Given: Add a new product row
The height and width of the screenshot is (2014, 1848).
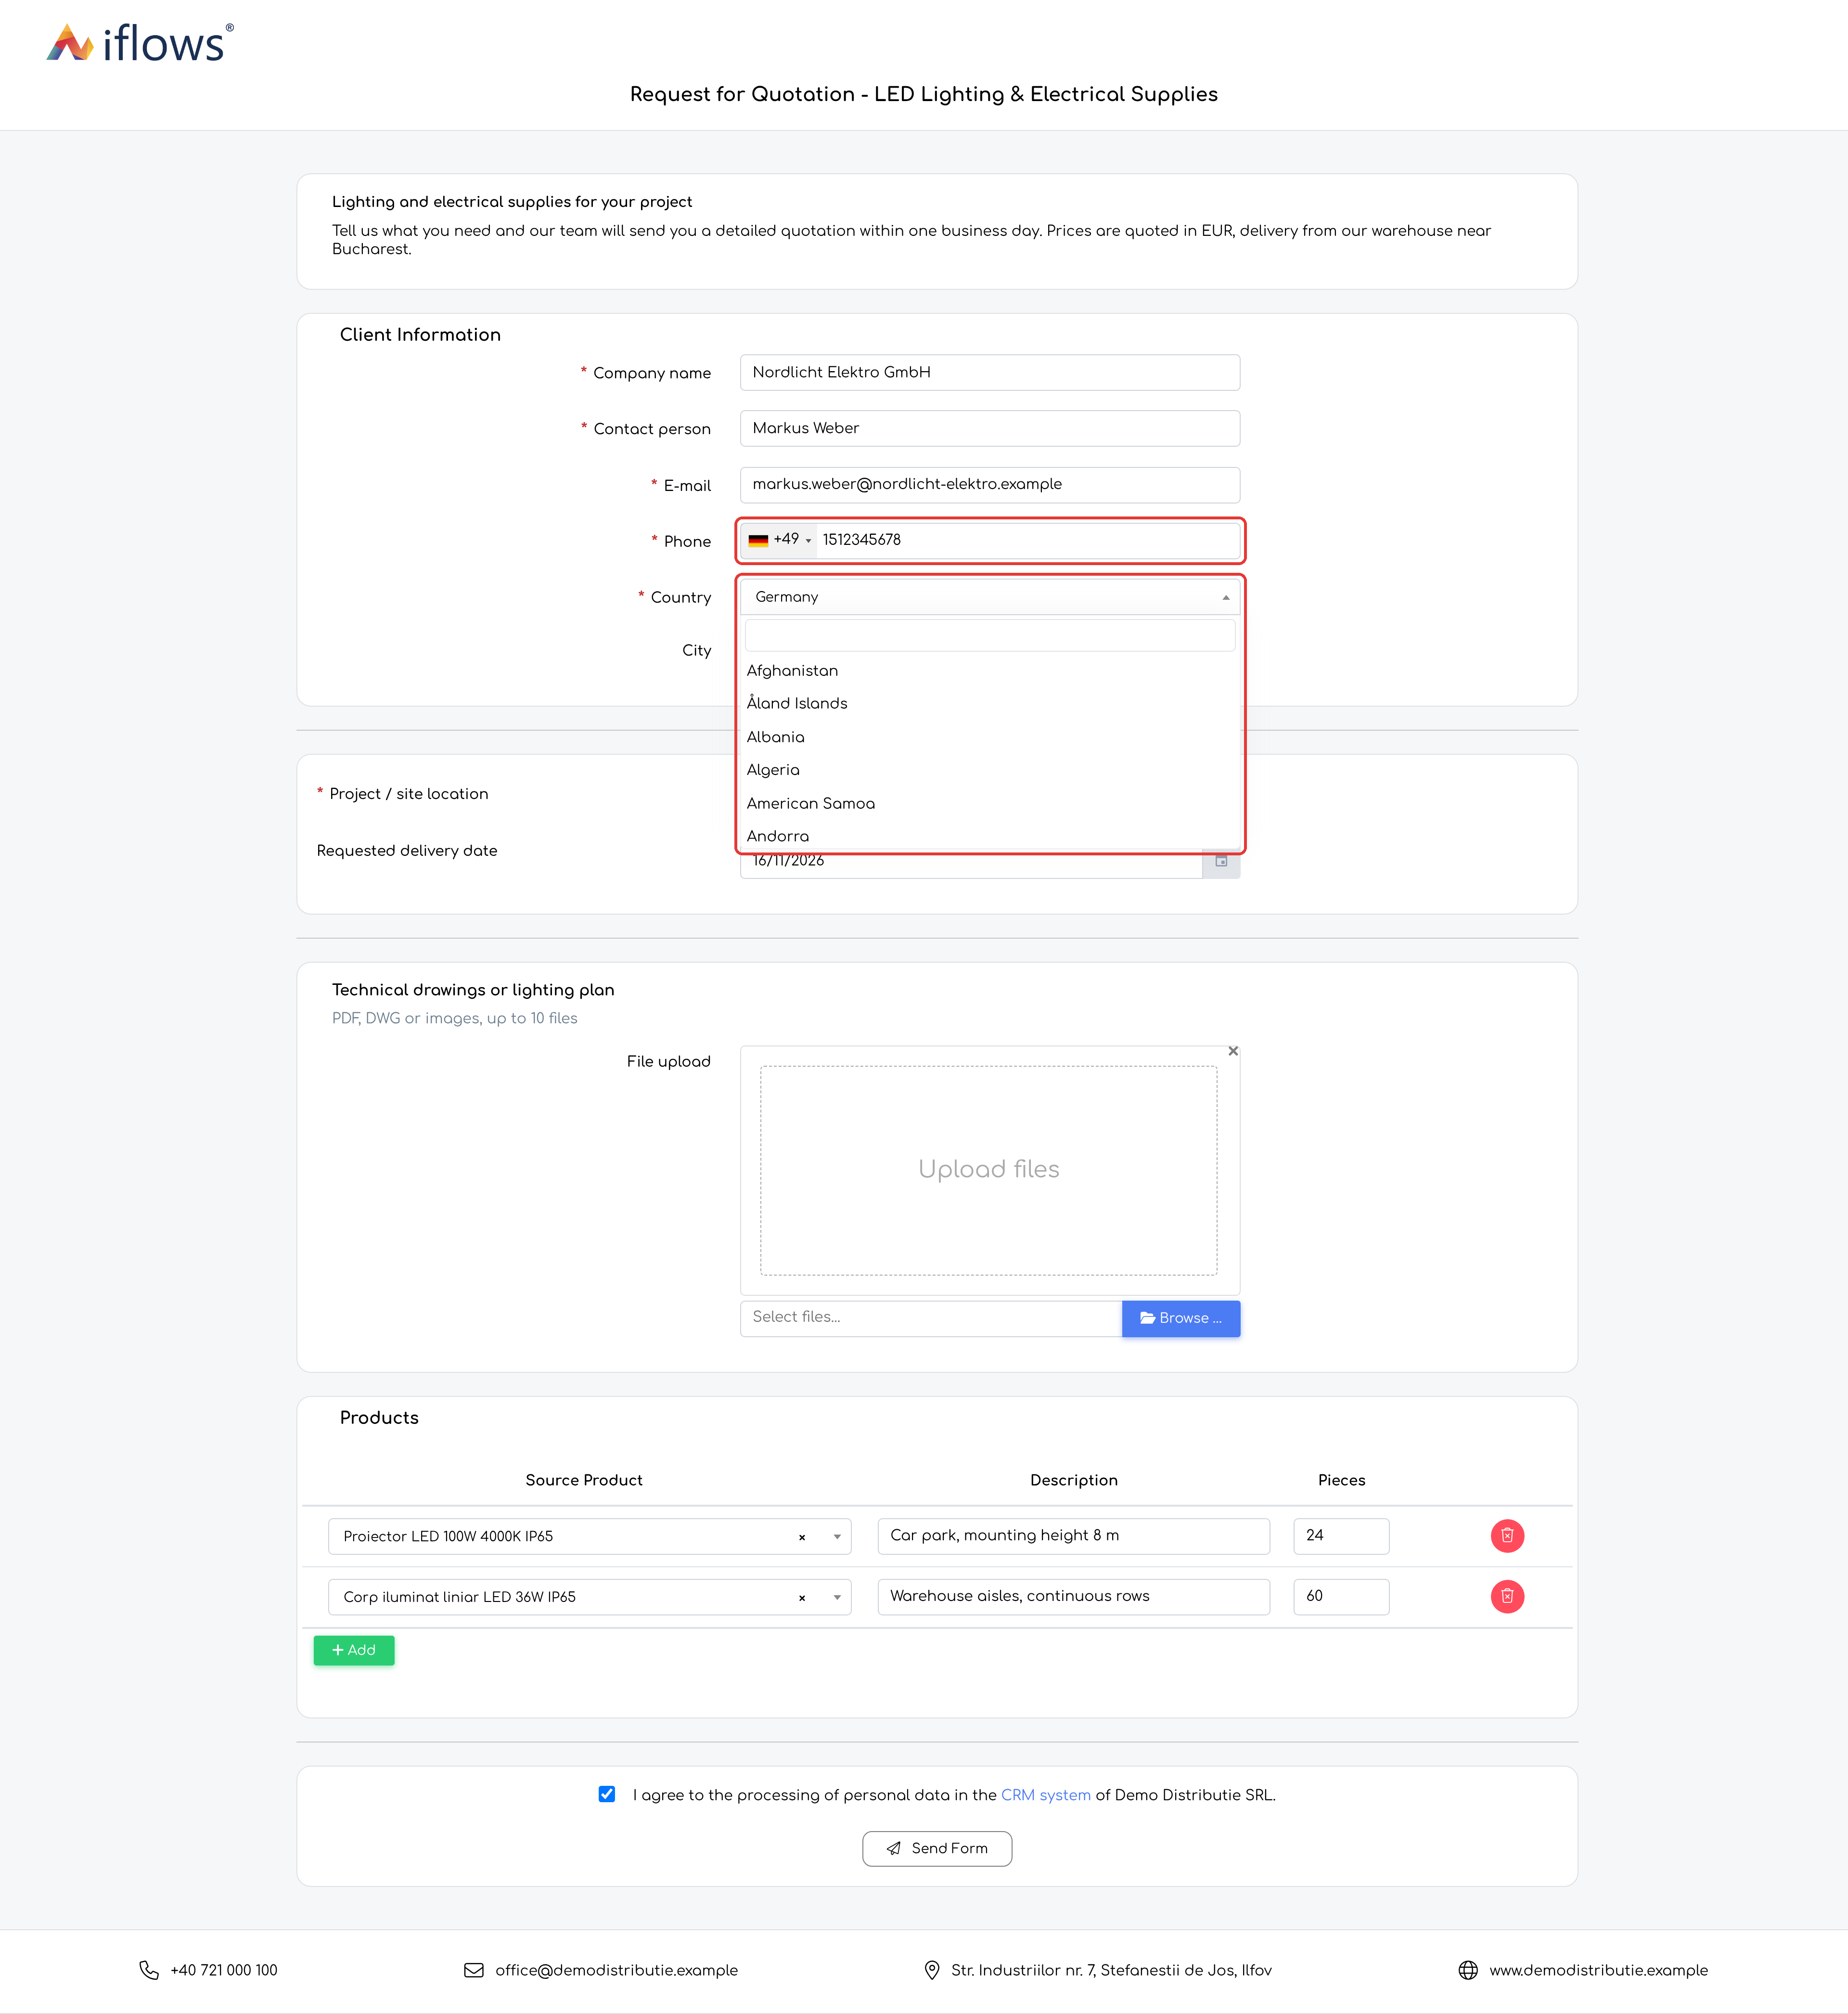Looking at the screenshot, I should click(x=354, y=1650).
